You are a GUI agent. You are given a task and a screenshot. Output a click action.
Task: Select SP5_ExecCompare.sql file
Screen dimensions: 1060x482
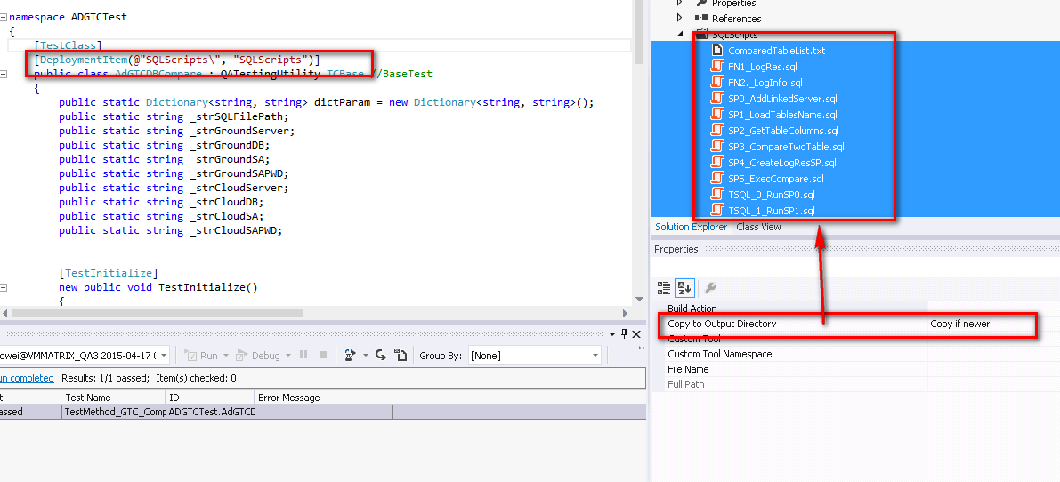tap(776, 179)
